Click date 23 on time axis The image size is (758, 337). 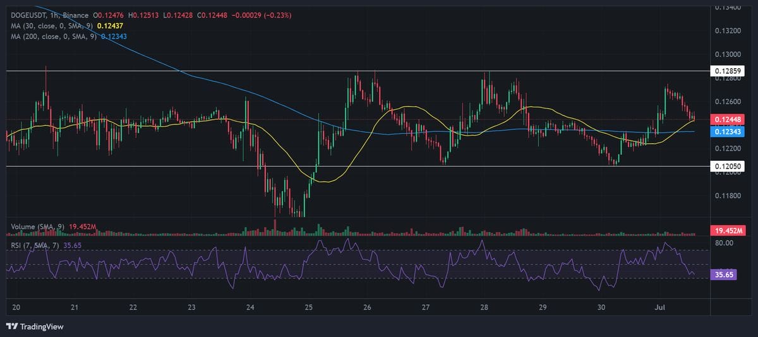[x=192, y=307]
